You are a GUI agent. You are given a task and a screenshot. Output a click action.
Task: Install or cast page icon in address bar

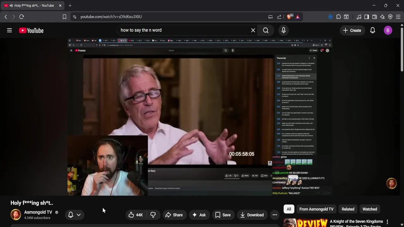coord(270,17)
